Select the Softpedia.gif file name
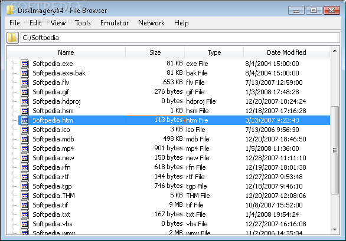 pos(51,92)
